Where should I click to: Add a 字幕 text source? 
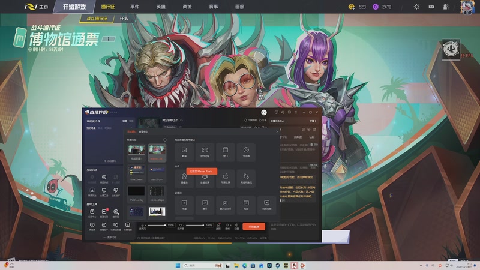tap(184, 205)
